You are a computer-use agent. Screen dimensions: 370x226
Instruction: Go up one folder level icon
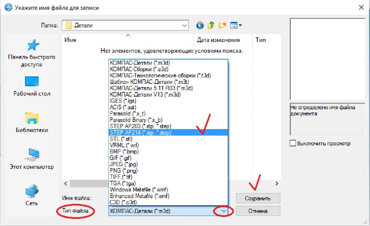point(211,25)
